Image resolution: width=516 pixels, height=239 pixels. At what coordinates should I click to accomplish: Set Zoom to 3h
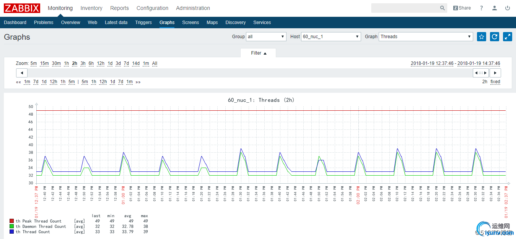click(x=83, y=63)
